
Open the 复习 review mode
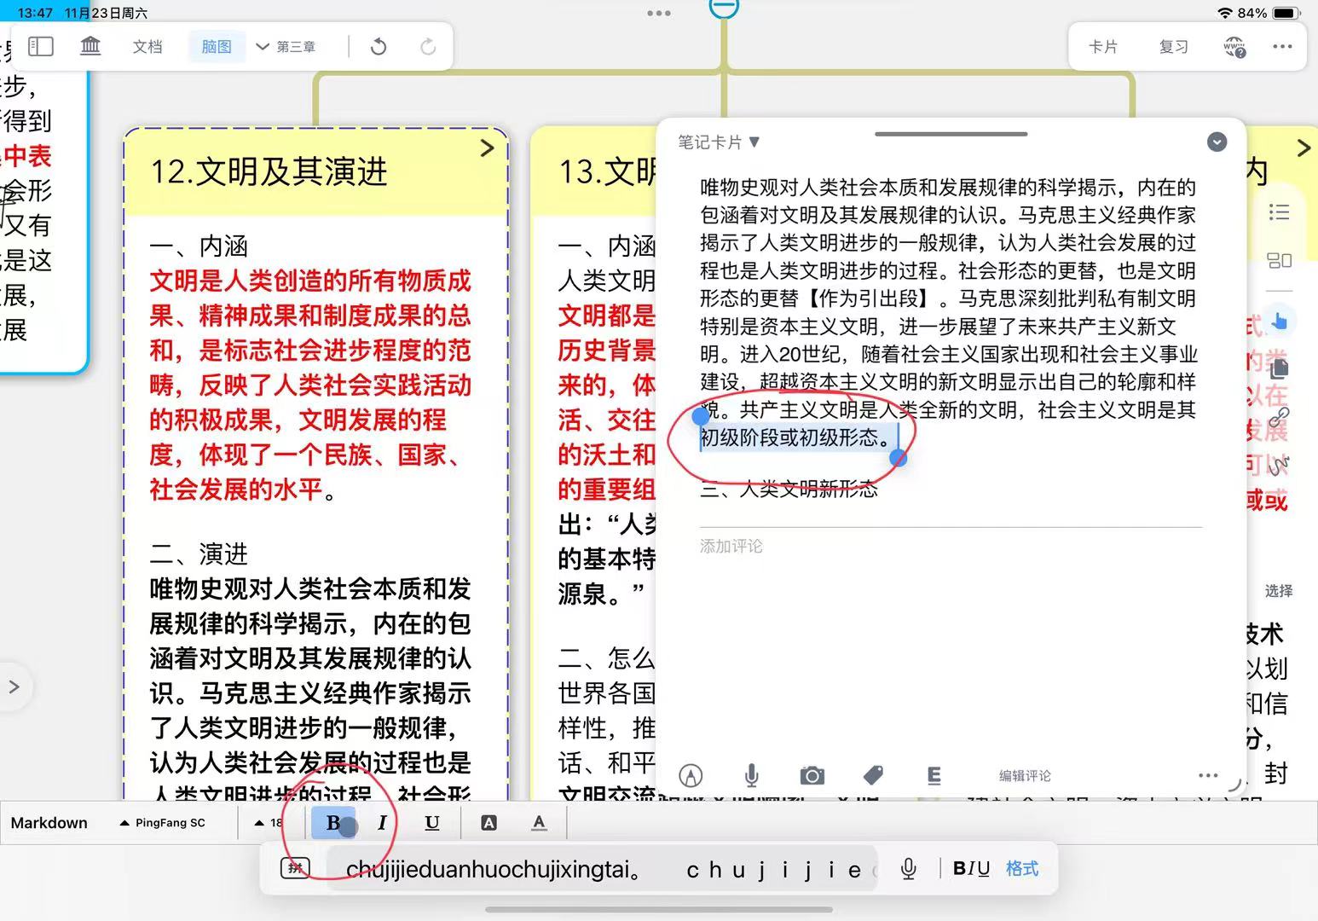tap(1174, 47)
